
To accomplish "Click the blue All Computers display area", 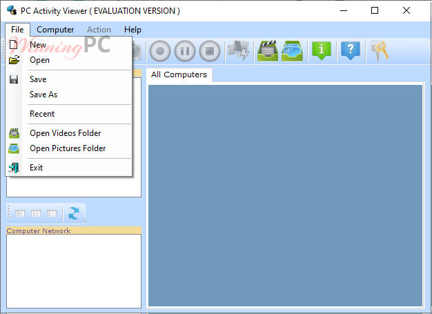I will click(285, 195).
